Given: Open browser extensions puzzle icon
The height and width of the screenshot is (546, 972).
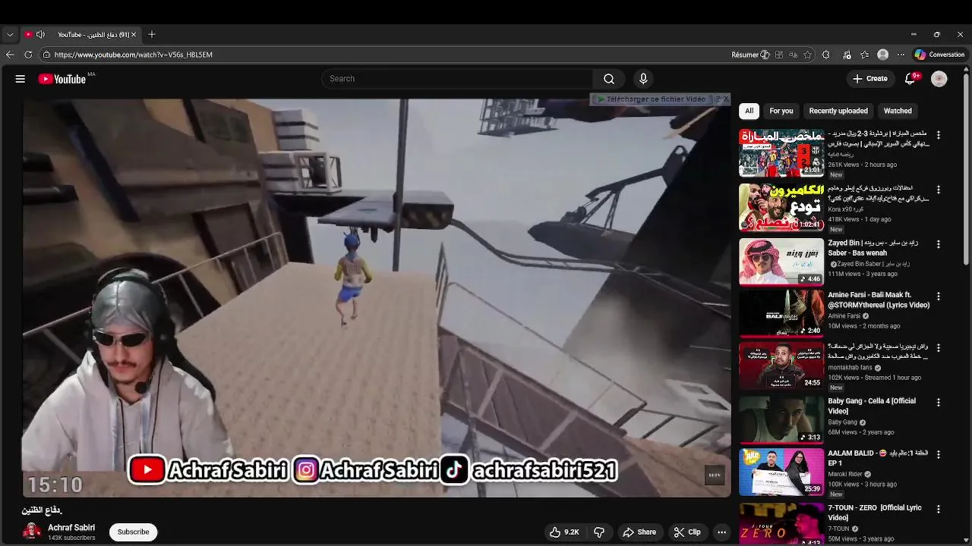Looking at the screenshot, I should pyautogui.click(x=826, y=55).
